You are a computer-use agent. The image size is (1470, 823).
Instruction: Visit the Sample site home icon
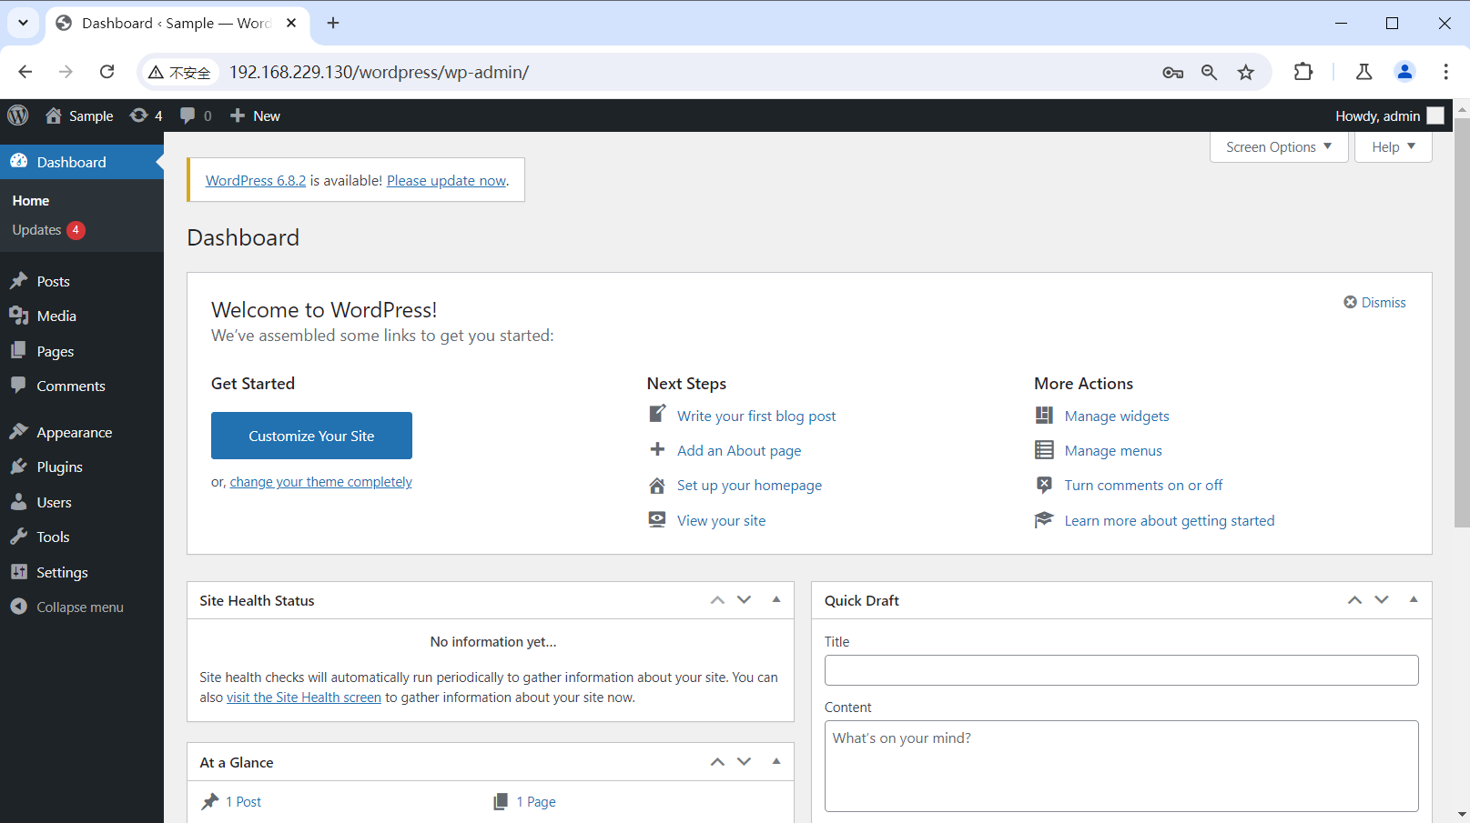click(x=54, y=115)
